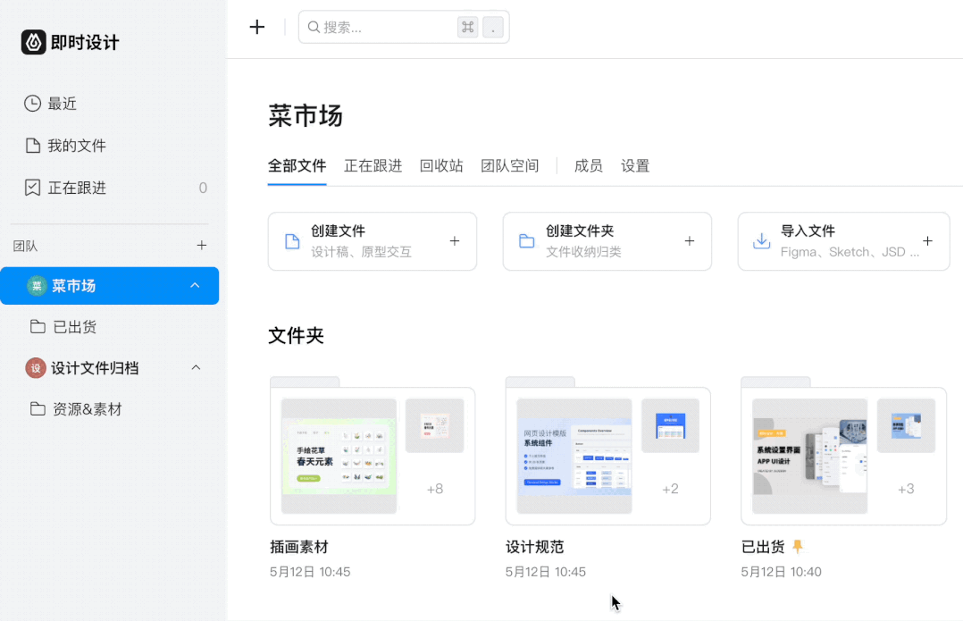Viewport: 963px width, 621px height.
Task: Click the yellow pin icon beside 已出货
Action: point(797,546)
